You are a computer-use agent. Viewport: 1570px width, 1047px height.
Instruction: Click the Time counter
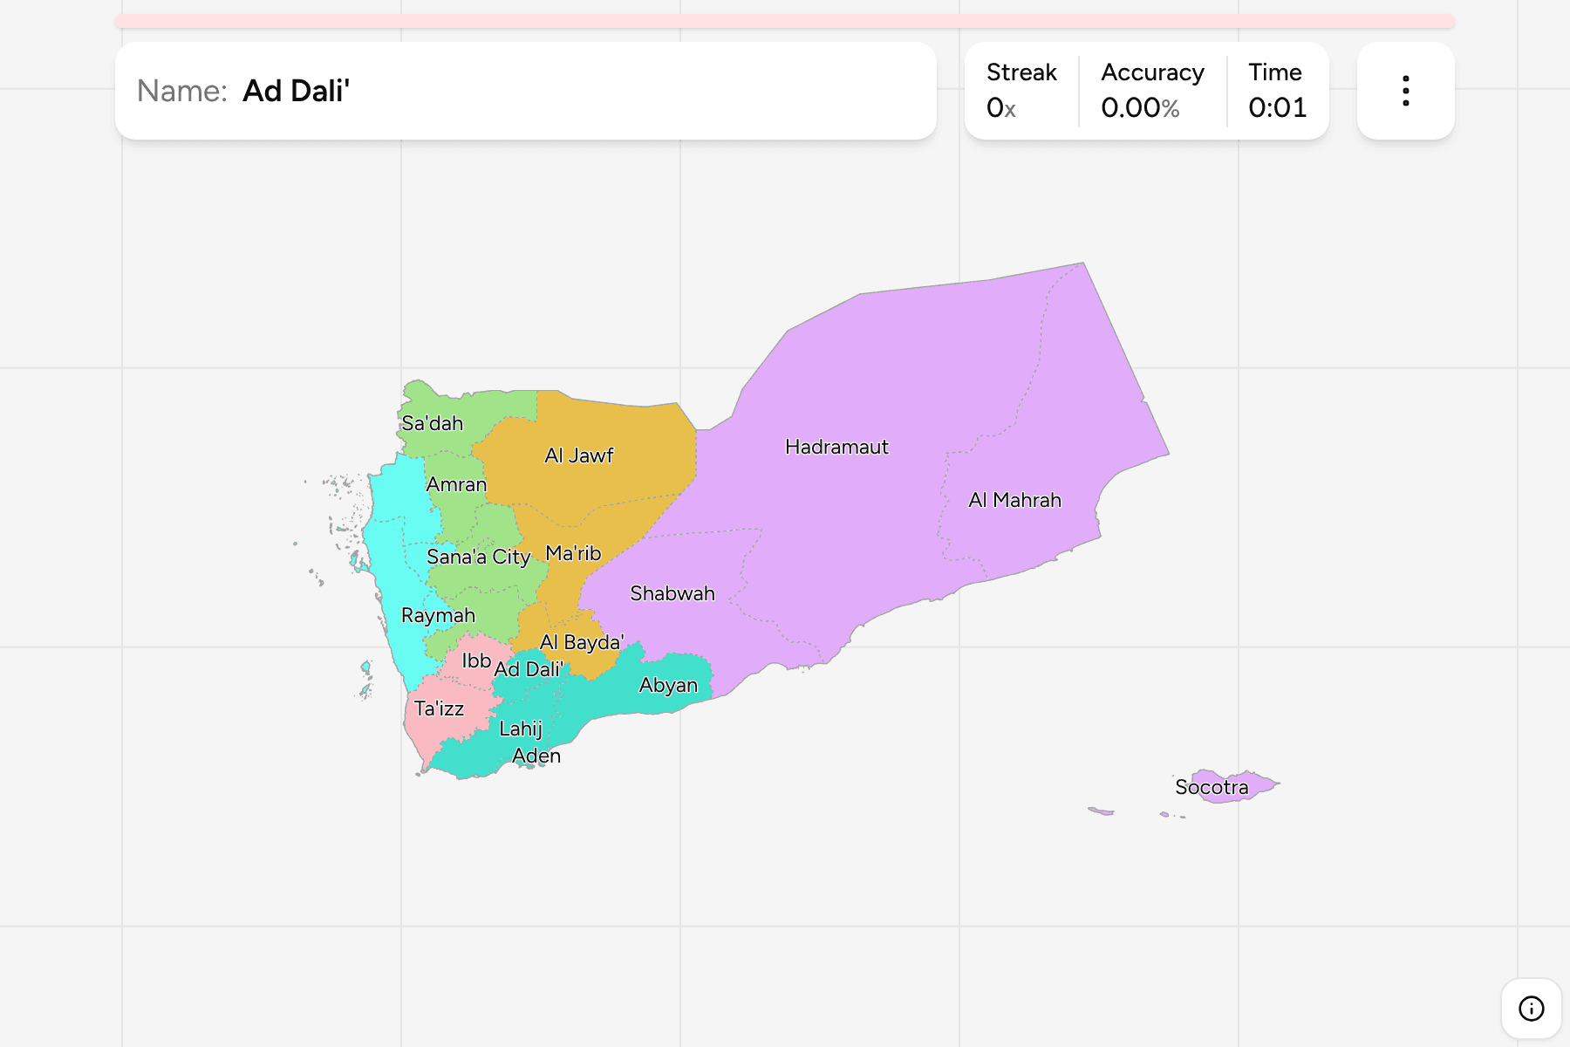1277,91
